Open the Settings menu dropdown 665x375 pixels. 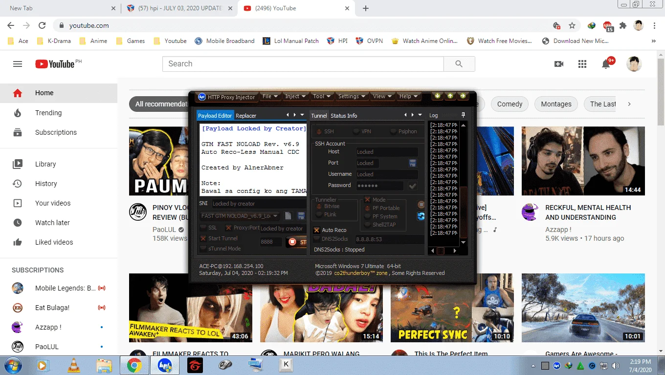click(352, 96)
